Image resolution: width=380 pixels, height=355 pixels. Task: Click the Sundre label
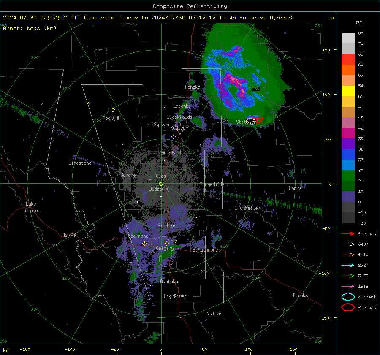point(128,175)
